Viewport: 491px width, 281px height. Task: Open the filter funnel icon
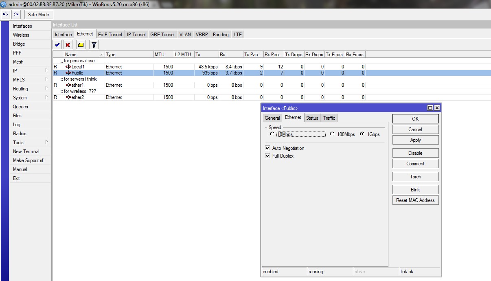pyautogui.click(x=94, y=45)
